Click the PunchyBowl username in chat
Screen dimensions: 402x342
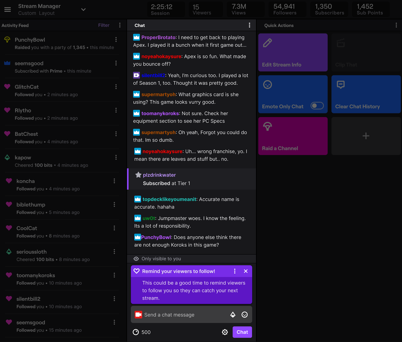156,237
